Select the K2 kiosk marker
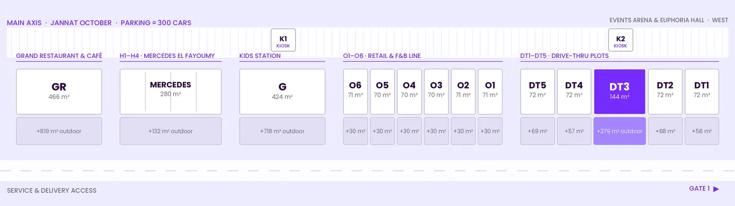 tap(621, 40)
